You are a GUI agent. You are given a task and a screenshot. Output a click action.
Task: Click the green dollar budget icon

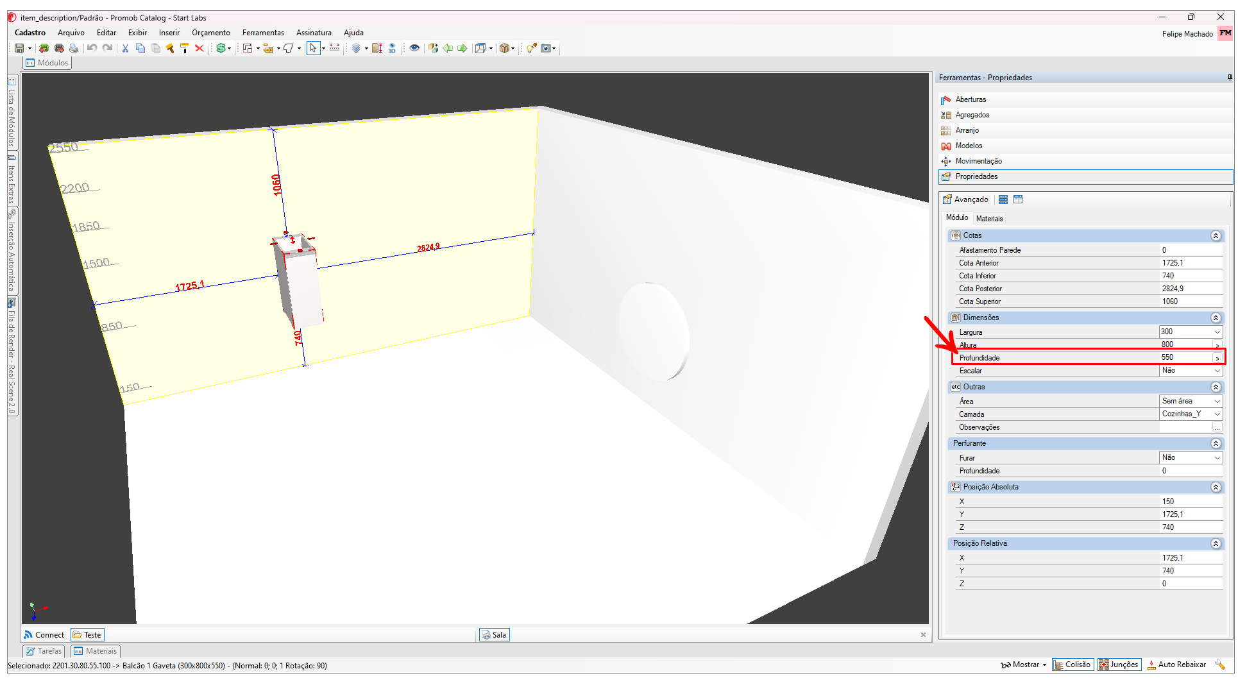pyautogui.click(x=221, y=48)
